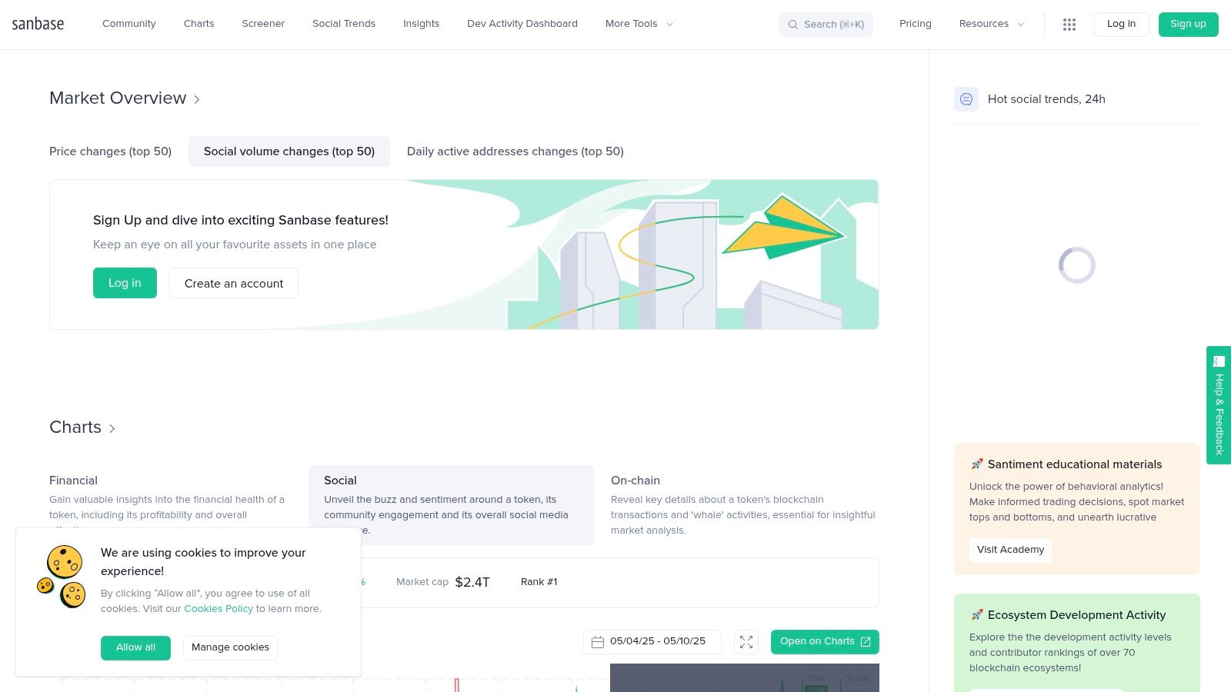Click the dark mini chart preview thumbnail
Image resolution: width=1231 pixels, height=692 pixels.
pos(745,678)
